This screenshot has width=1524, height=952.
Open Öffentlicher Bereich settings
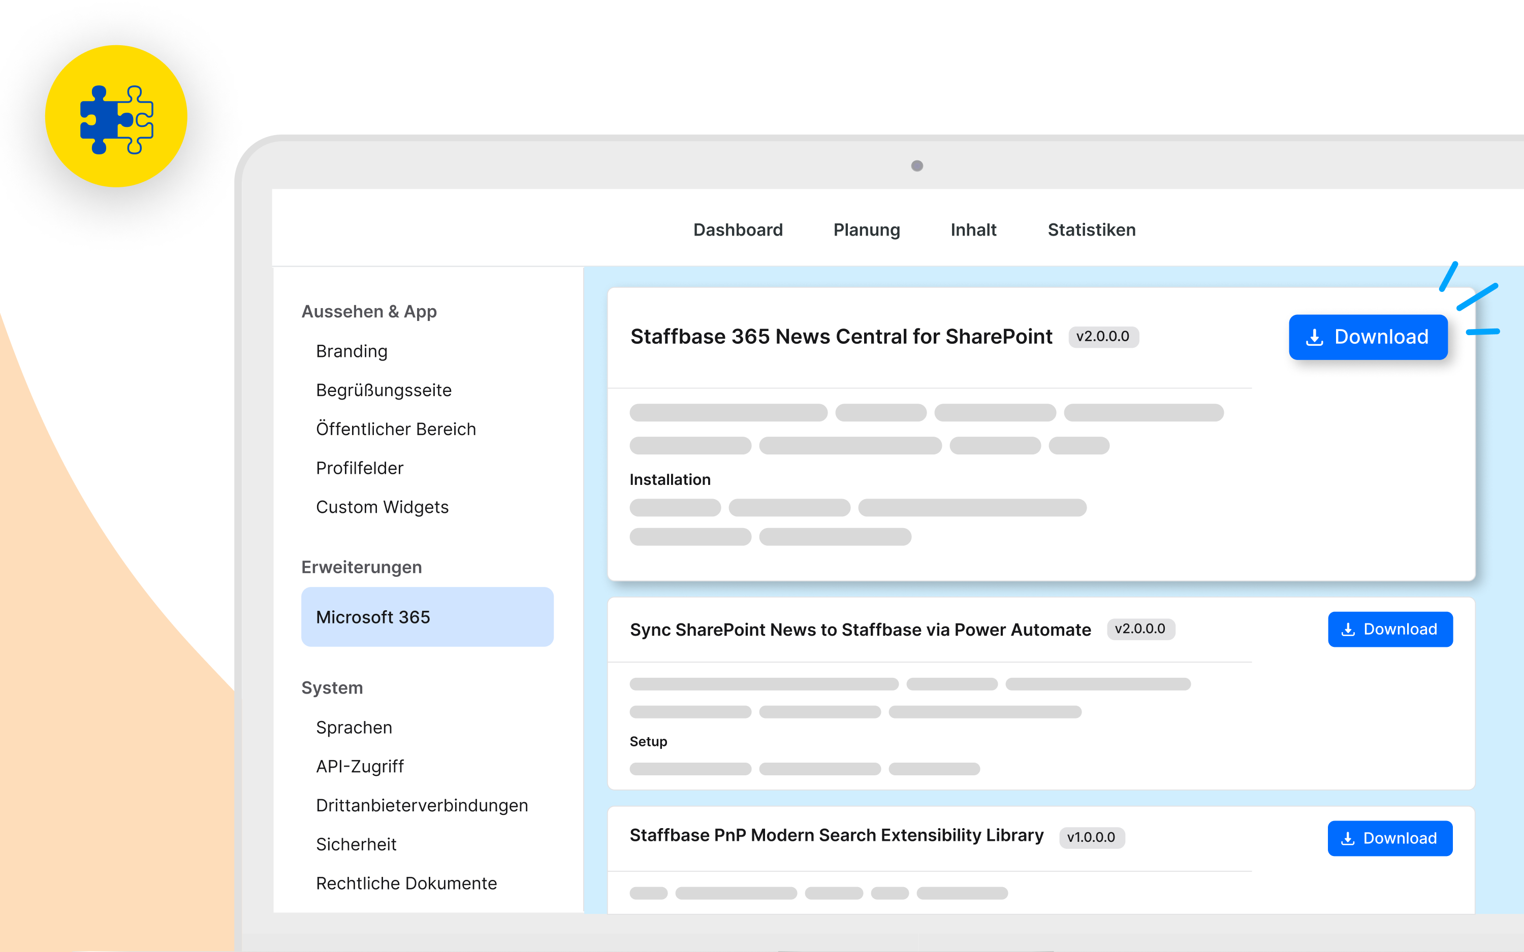[396, 429]
